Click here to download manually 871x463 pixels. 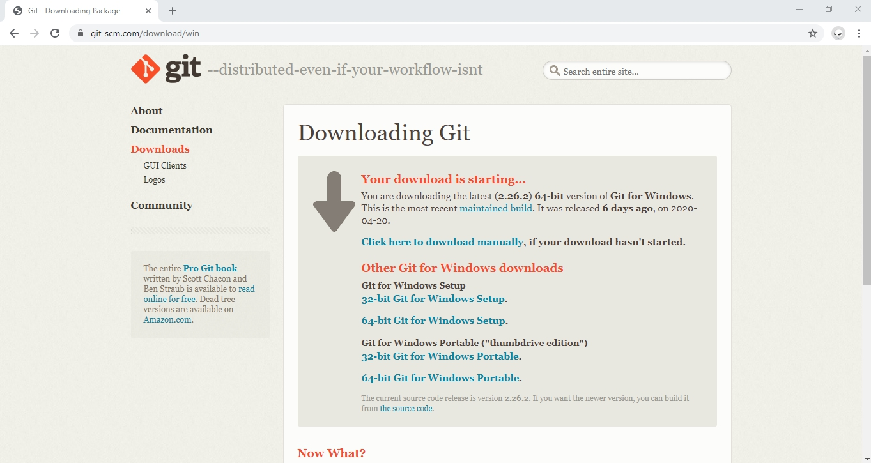(440, 241)
